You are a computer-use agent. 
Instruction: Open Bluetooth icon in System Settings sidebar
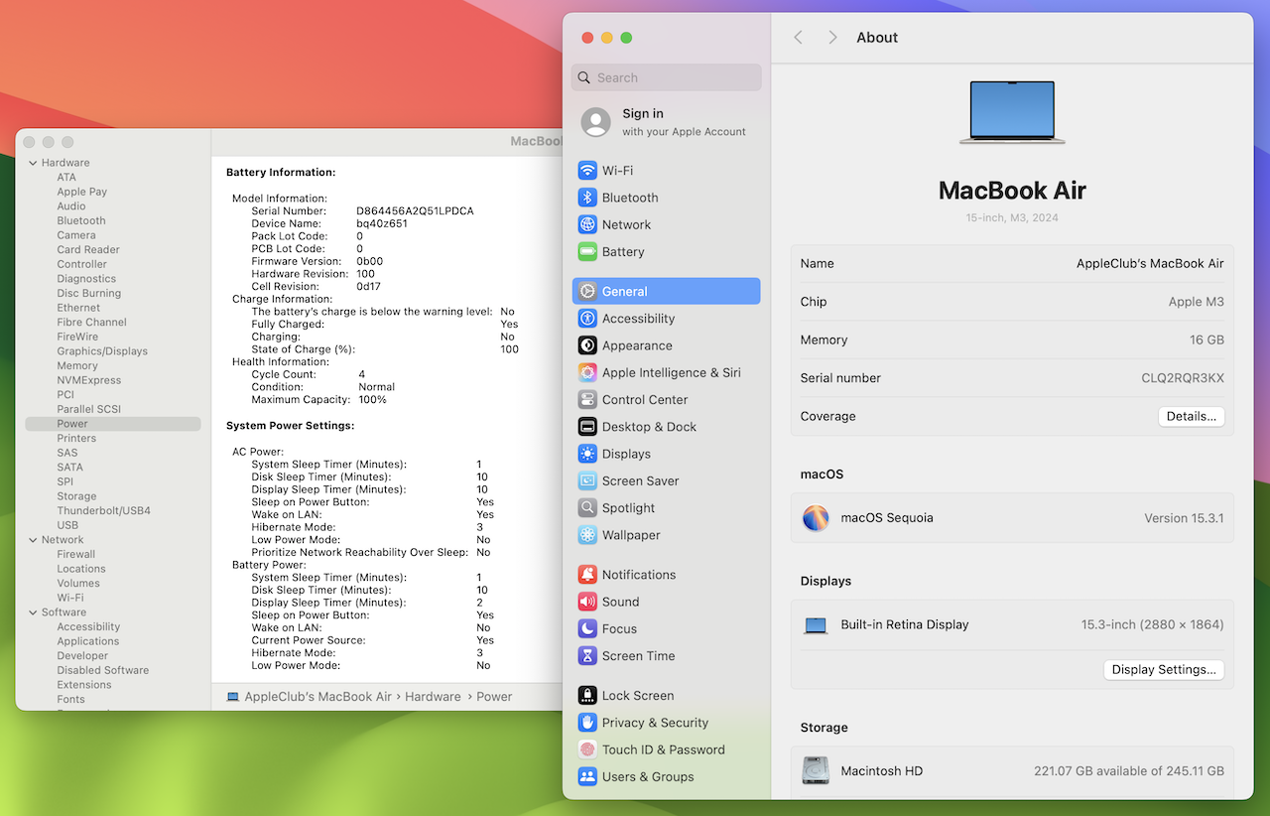click(x=587, y=198)
